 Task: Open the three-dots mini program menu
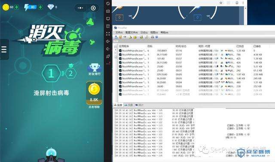pos(80,8)
